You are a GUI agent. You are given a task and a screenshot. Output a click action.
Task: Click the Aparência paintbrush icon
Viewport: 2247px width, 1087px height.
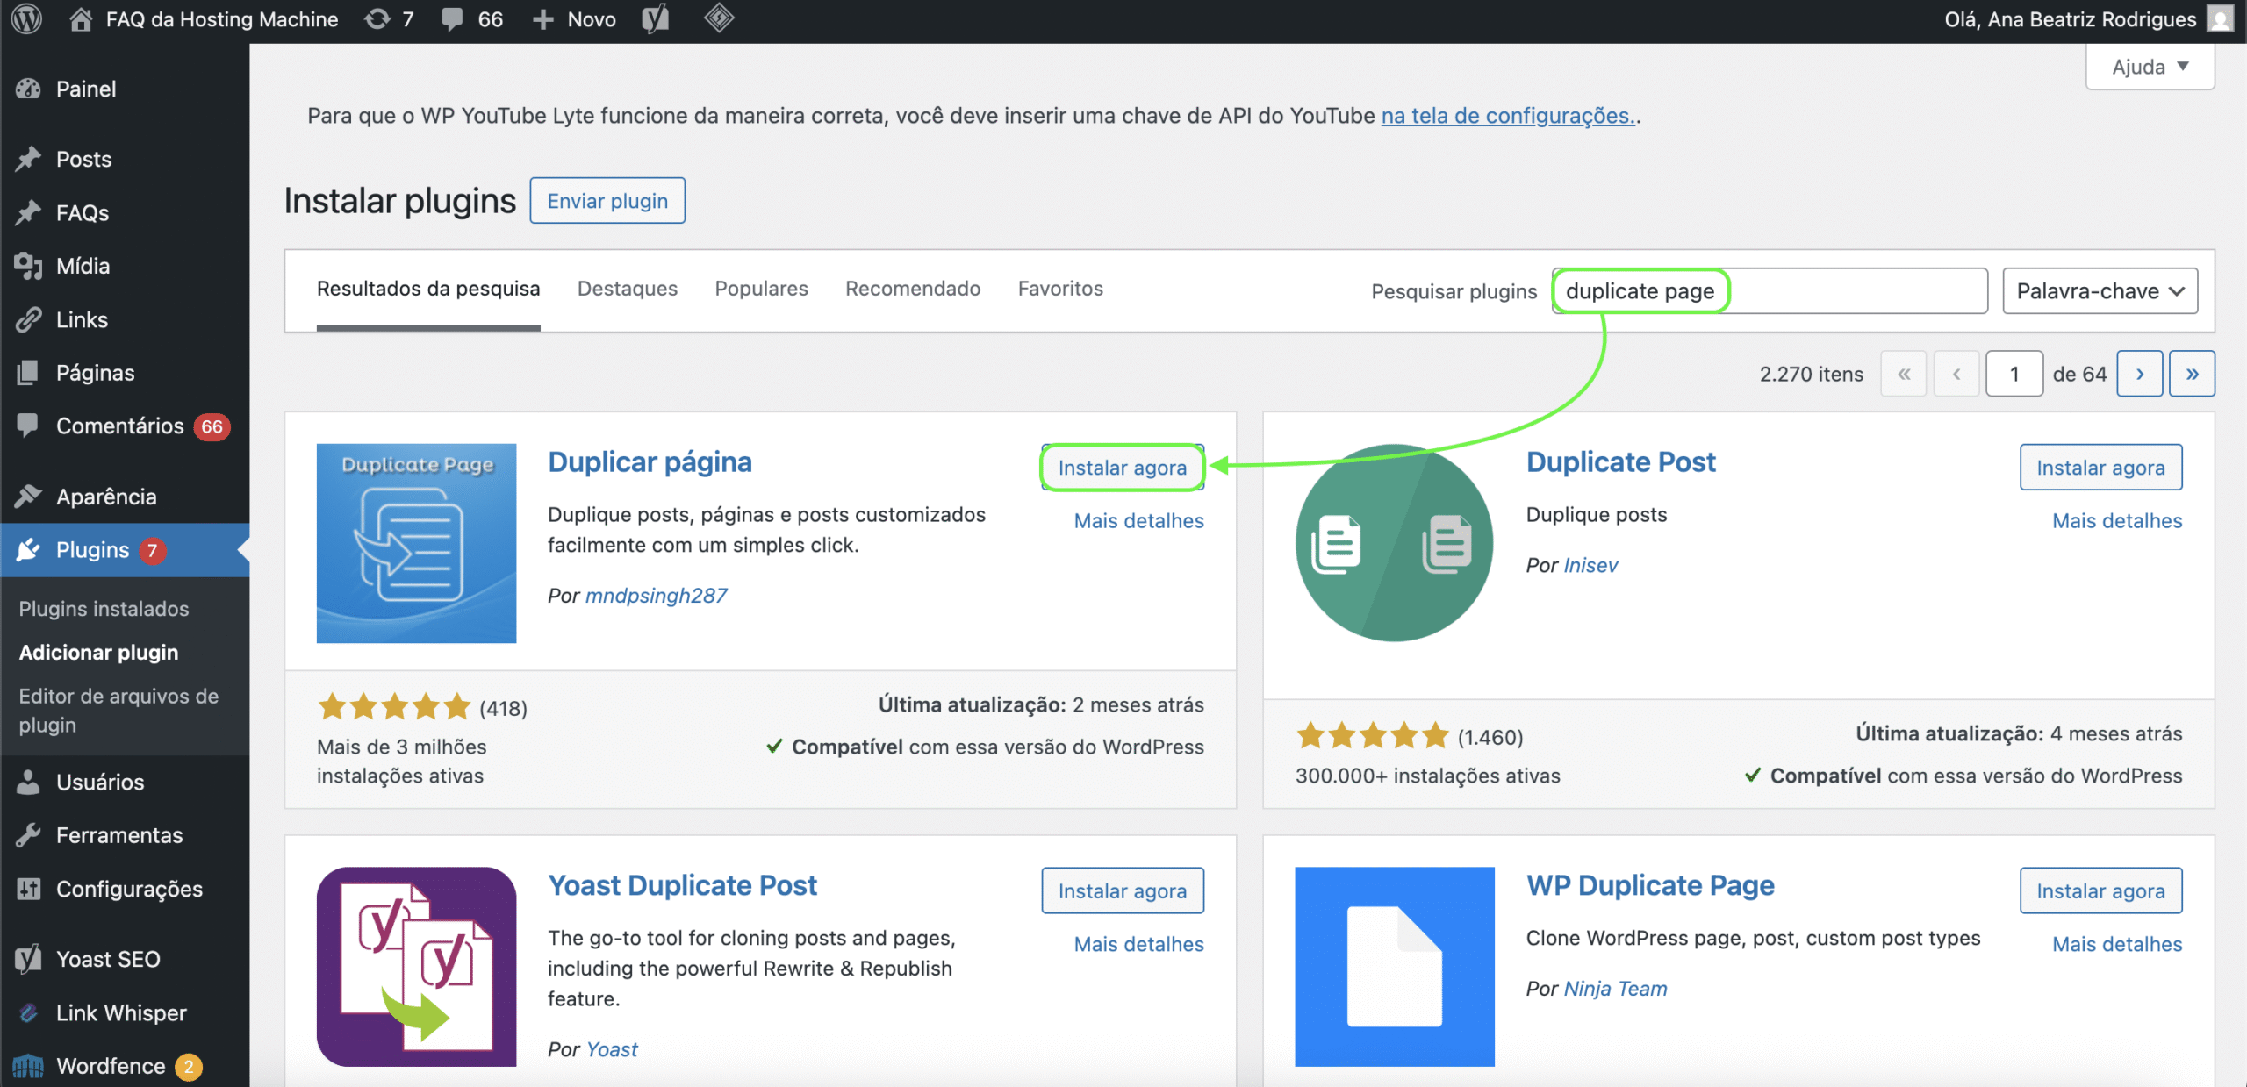28,497
